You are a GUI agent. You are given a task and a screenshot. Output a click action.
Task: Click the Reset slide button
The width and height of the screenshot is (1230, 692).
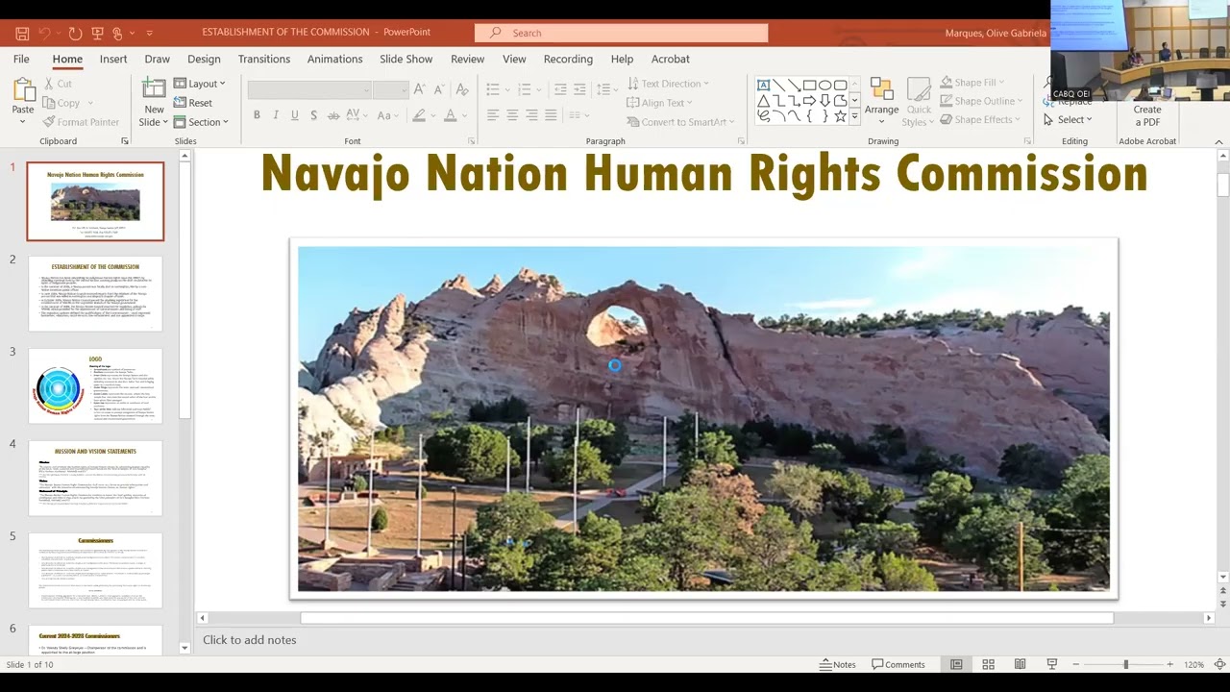pyautogui.click(x=193, y=103)
